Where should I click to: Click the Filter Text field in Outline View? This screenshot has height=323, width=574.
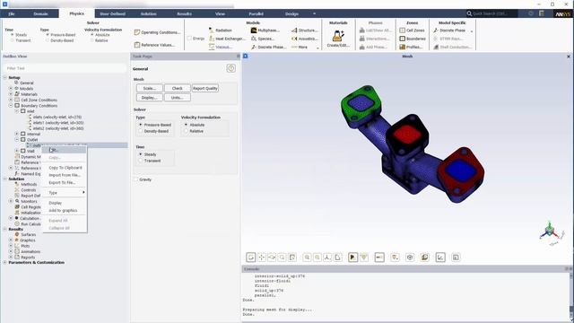pyautogui.click(x=65, y=68)
